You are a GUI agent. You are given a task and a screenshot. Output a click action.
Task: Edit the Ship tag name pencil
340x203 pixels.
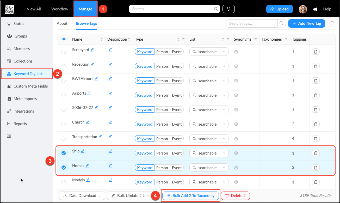[x=82, y=151]
